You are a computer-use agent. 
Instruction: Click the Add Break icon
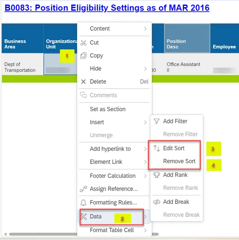157,202
